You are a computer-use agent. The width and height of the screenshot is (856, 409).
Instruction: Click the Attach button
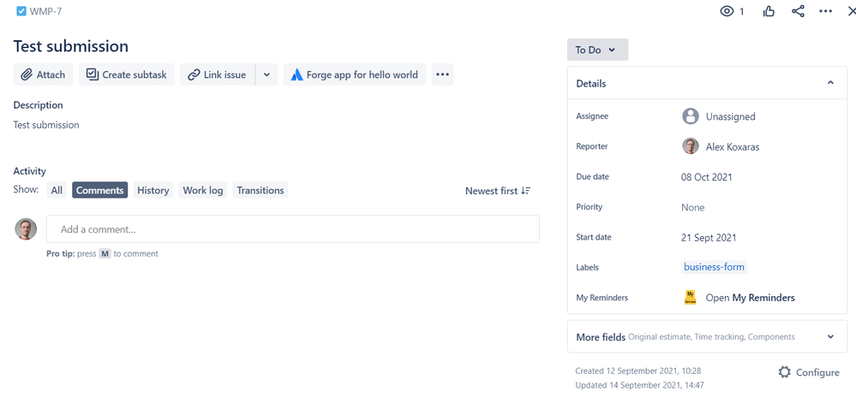43,74
